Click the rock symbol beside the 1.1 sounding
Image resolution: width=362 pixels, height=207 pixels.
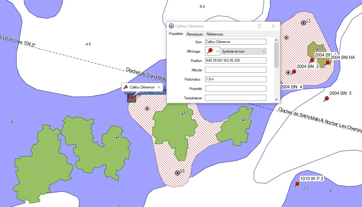303,23
